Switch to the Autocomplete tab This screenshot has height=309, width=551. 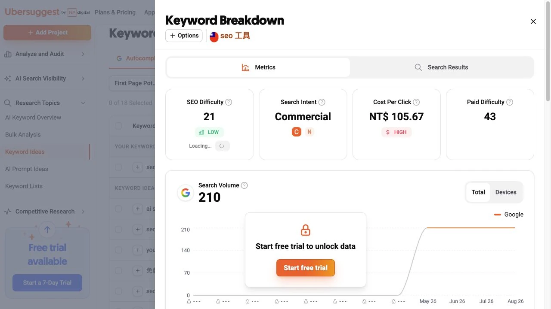point(135,58)
